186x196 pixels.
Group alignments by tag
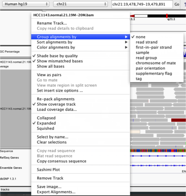pos(157,79)
